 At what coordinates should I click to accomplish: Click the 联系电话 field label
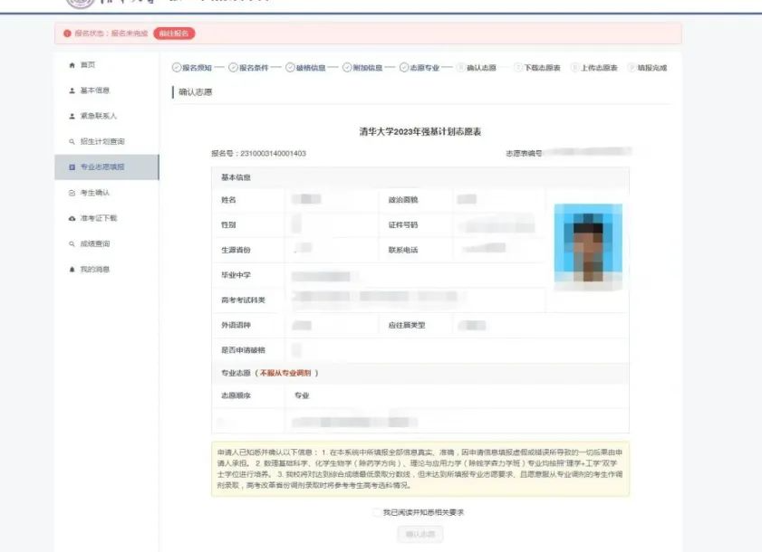[x=403, y=250]
